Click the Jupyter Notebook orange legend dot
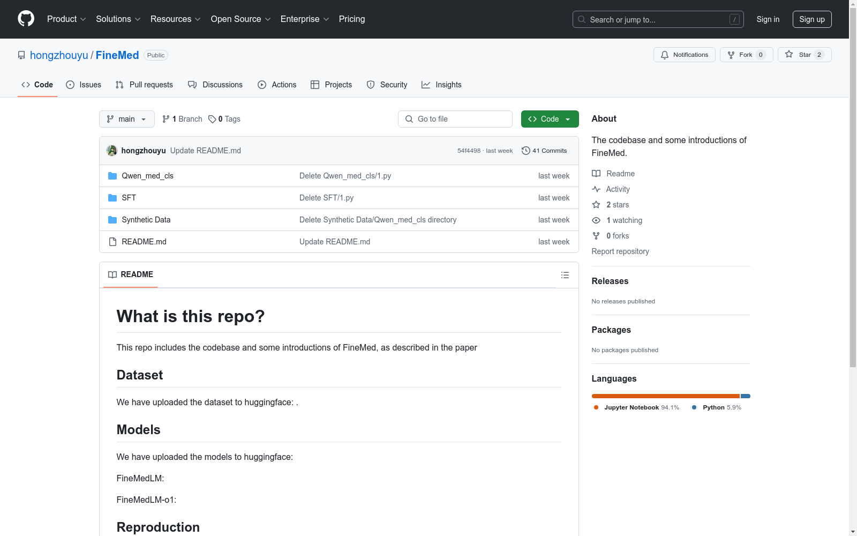This screenshot has height=536, width=857. [x=596, y=407]
